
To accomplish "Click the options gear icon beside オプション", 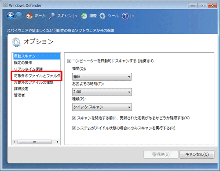I will tap(16, 42).
